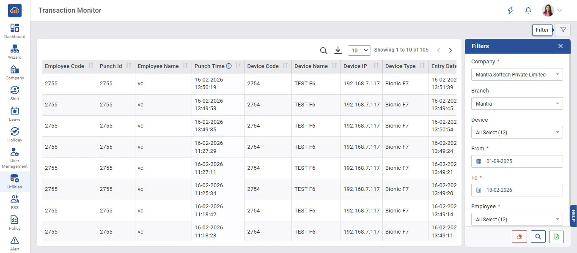577x253 pixels.
Task: Click the table search magnifier icon
Action: [324, 51]
